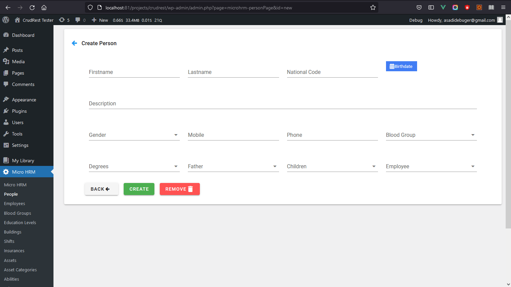Focus the Description text field
This screenshot has height=287, width=511.
tap(282, 104)
